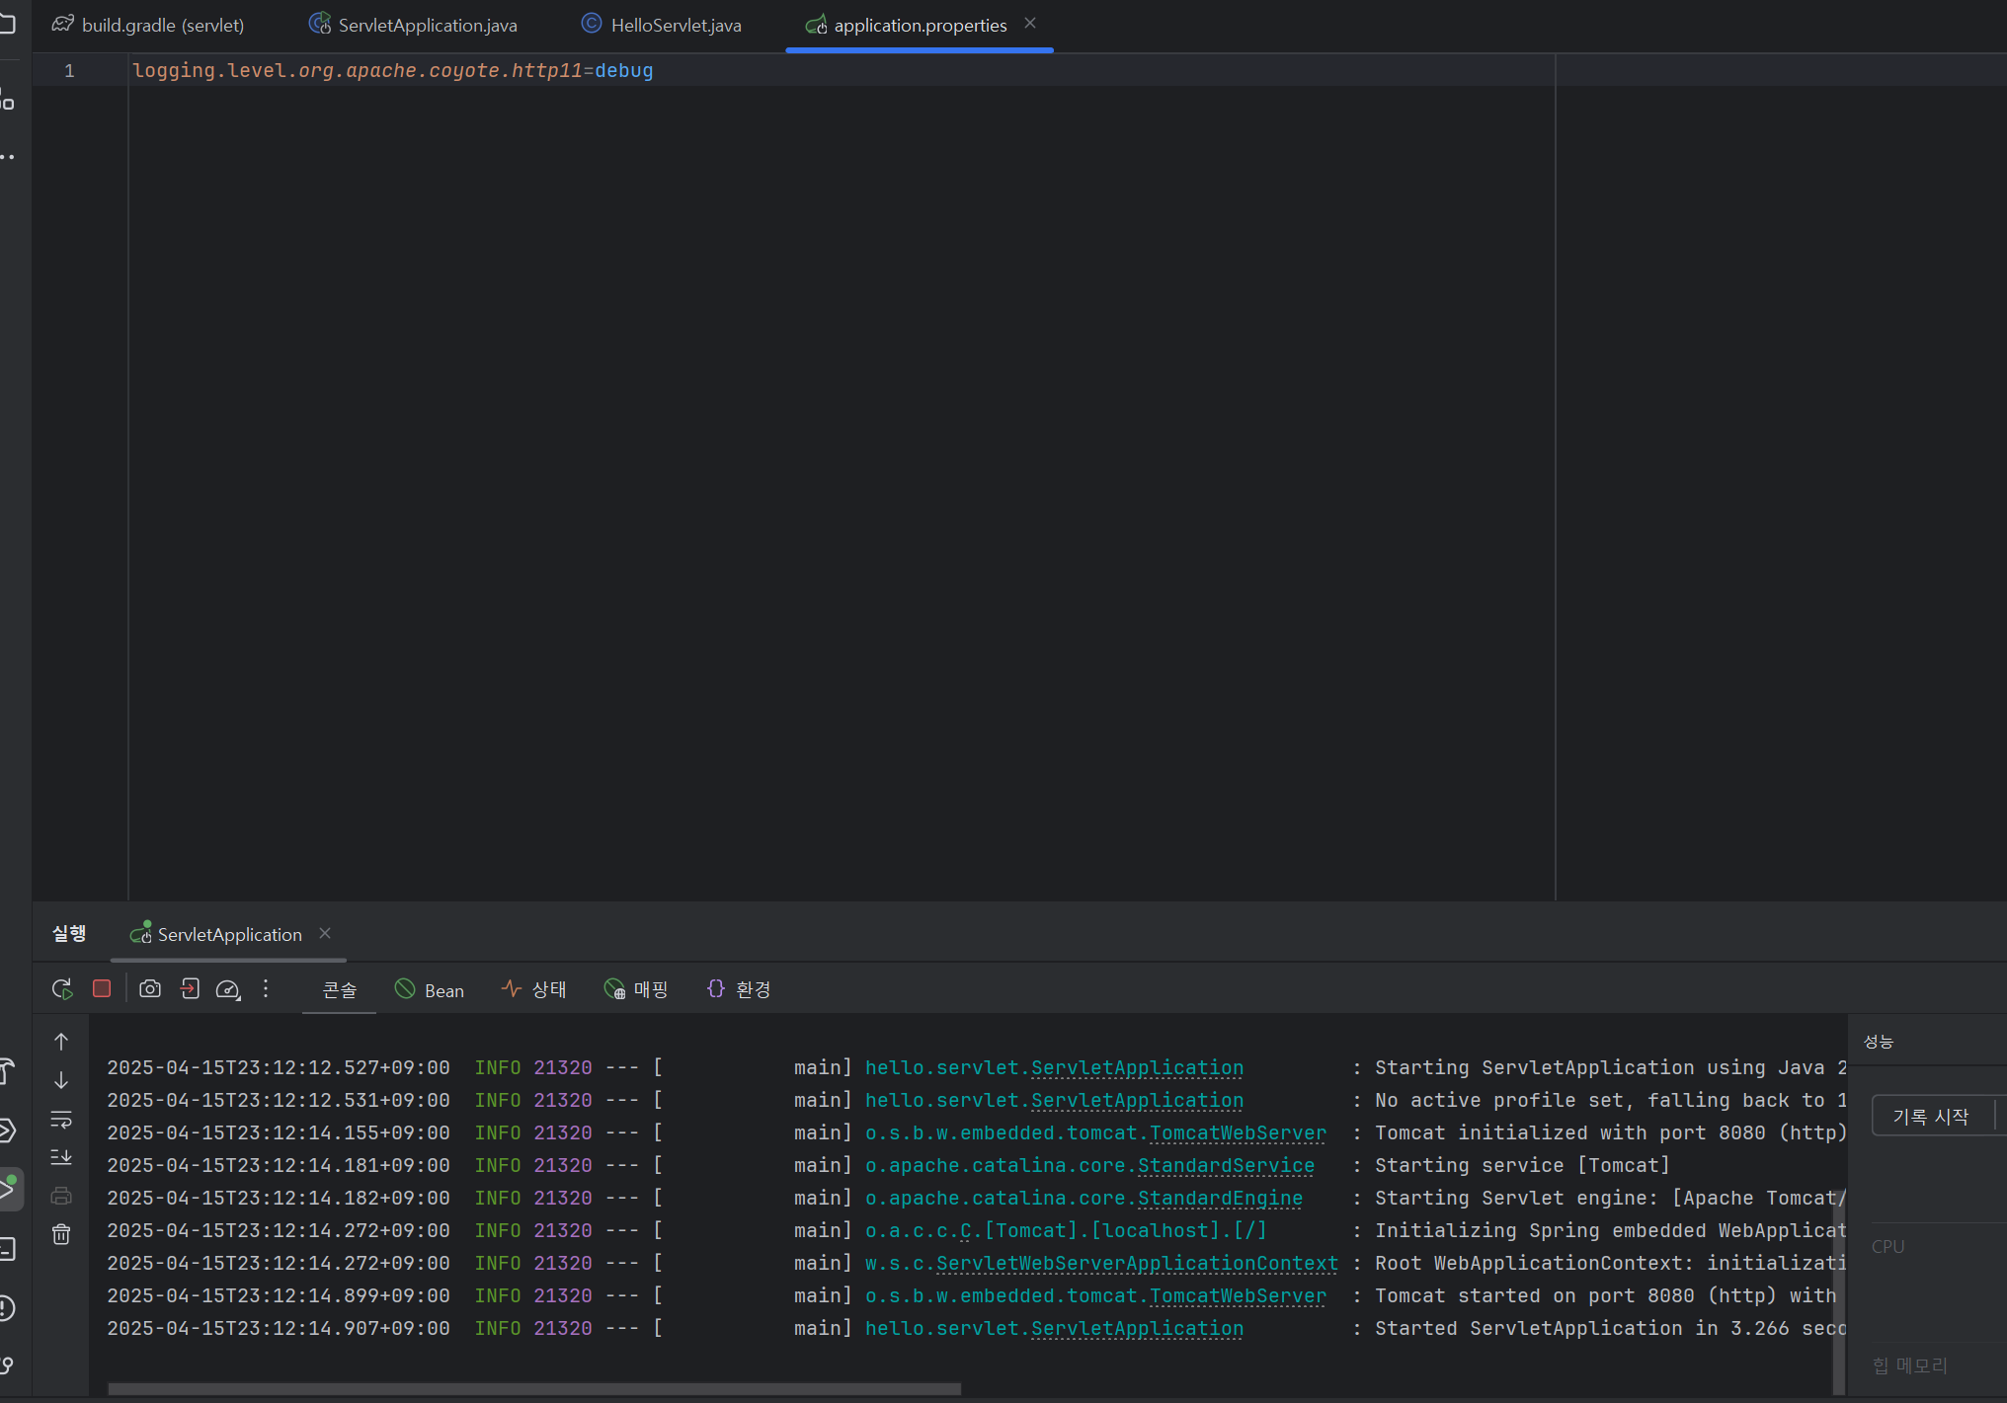
Task: Open the Project folder tool window
Action: [8, 23]
